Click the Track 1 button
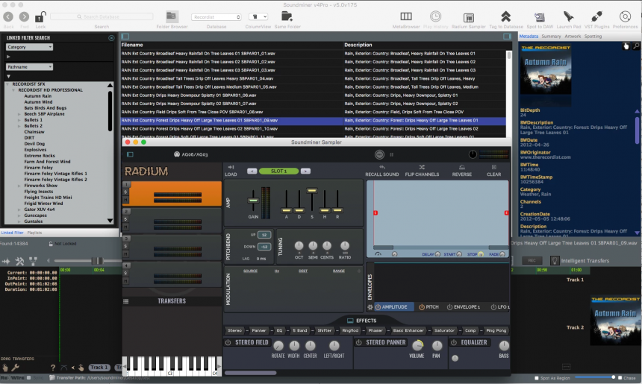642x384 pixels. tap(99, 368)
